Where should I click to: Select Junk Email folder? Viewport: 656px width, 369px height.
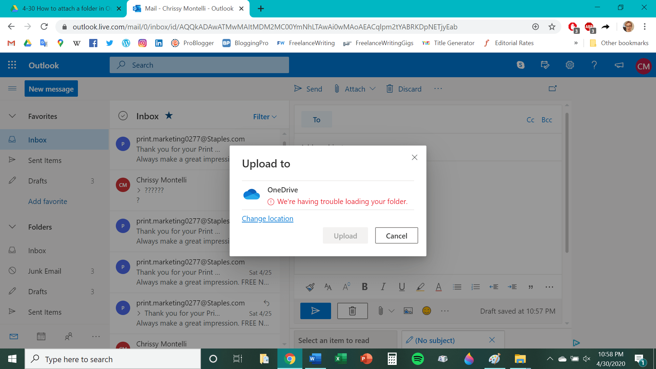(44, 271)
